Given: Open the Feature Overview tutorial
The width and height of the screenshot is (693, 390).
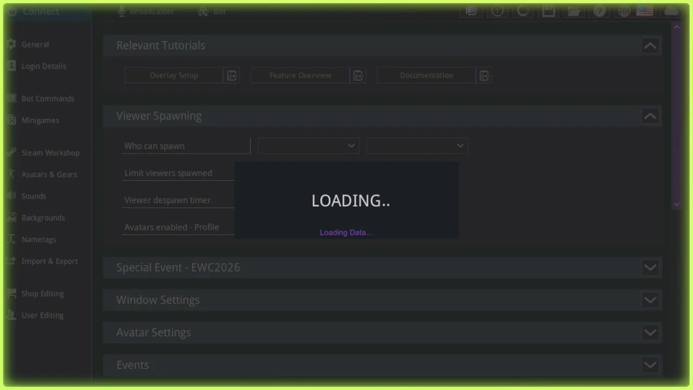Looking at the screenshot, I should (x=300, y=75).
